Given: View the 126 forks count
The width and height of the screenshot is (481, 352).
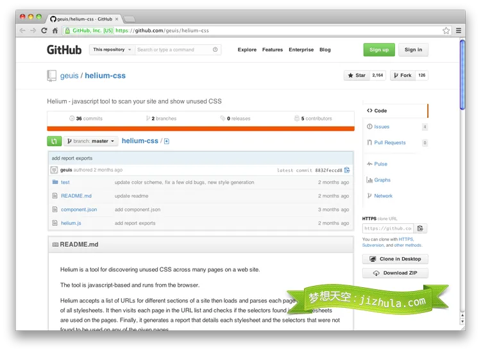Looking at the screenshot, I should [422, 76].
